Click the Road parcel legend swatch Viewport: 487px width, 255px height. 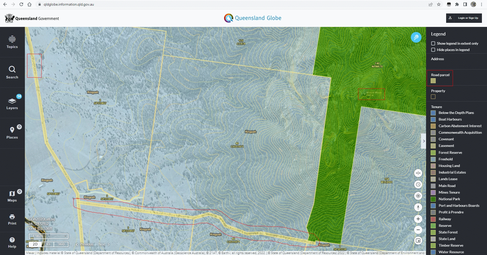point(433,81)
